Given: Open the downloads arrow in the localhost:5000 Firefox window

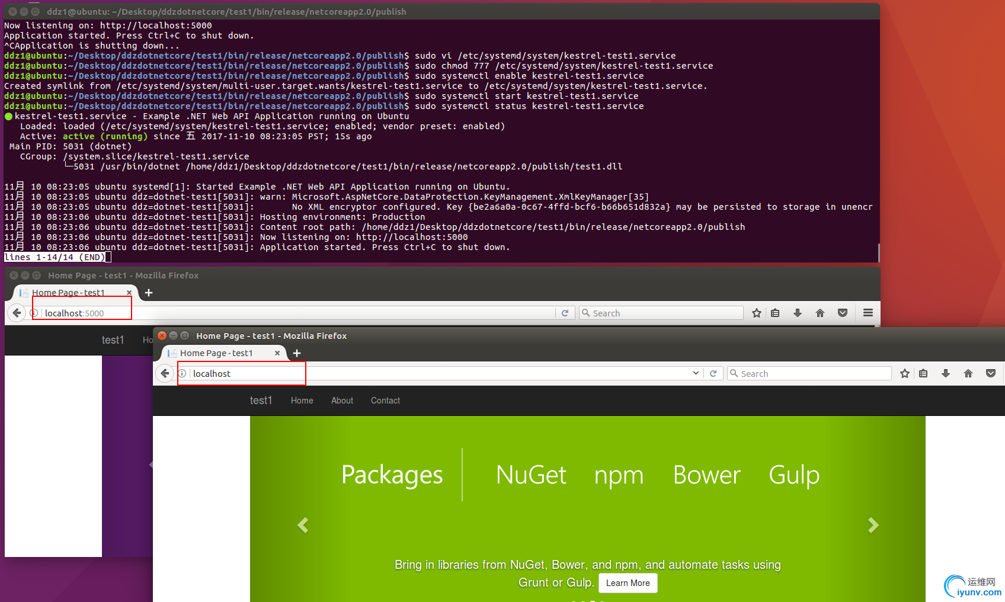Looking at the screenshot, I should coord(798,313).
